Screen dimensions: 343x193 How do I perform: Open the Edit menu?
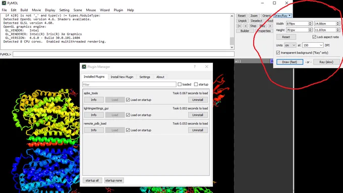click(14, 10)
